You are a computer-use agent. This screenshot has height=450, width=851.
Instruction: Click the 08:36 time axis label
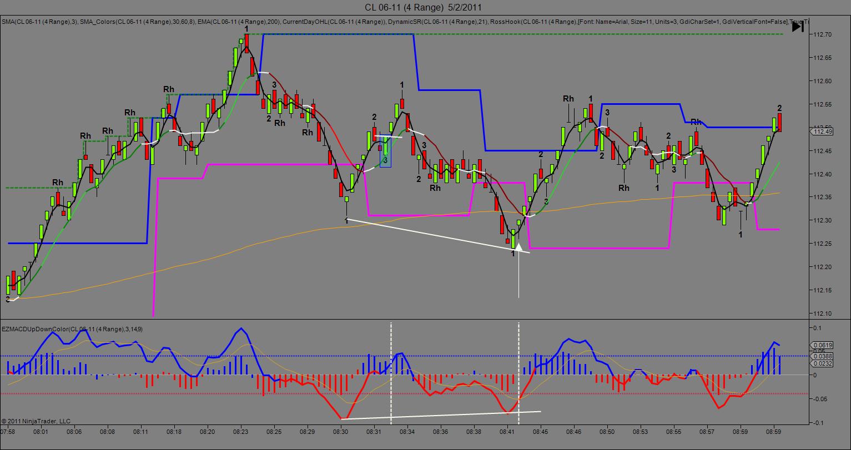pos(441,431)
